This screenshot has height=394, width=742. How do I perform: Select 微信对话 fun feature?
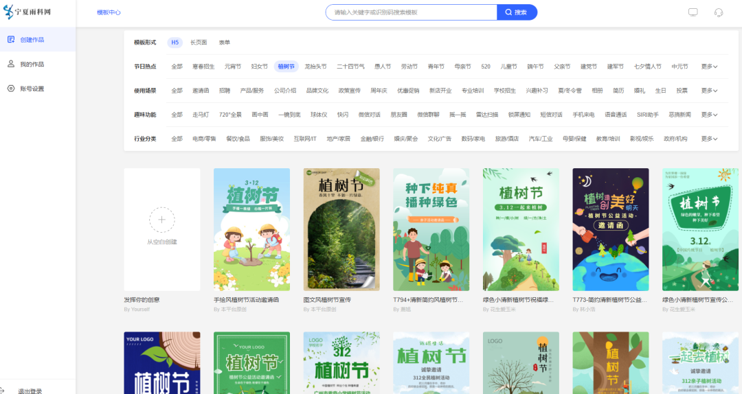370,115
